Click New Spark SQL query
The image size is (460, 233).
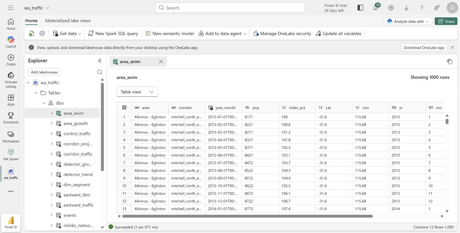(x=113, y=34)
